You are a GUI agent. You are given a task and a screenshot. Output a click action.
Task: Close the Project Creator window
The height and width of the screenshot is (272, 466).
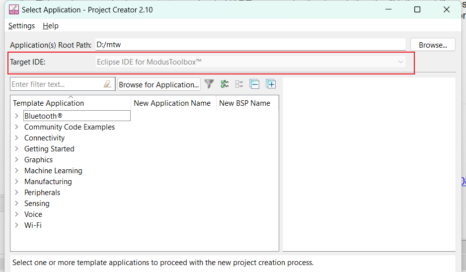[x=447, y=9]
